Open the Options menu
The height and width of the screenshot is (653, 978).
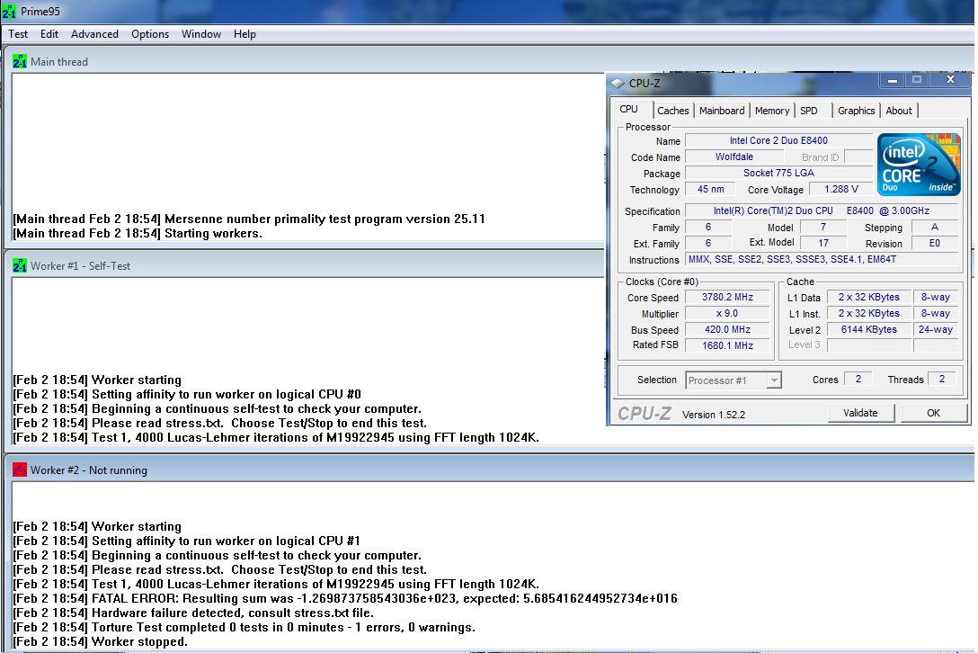[150, 33]
